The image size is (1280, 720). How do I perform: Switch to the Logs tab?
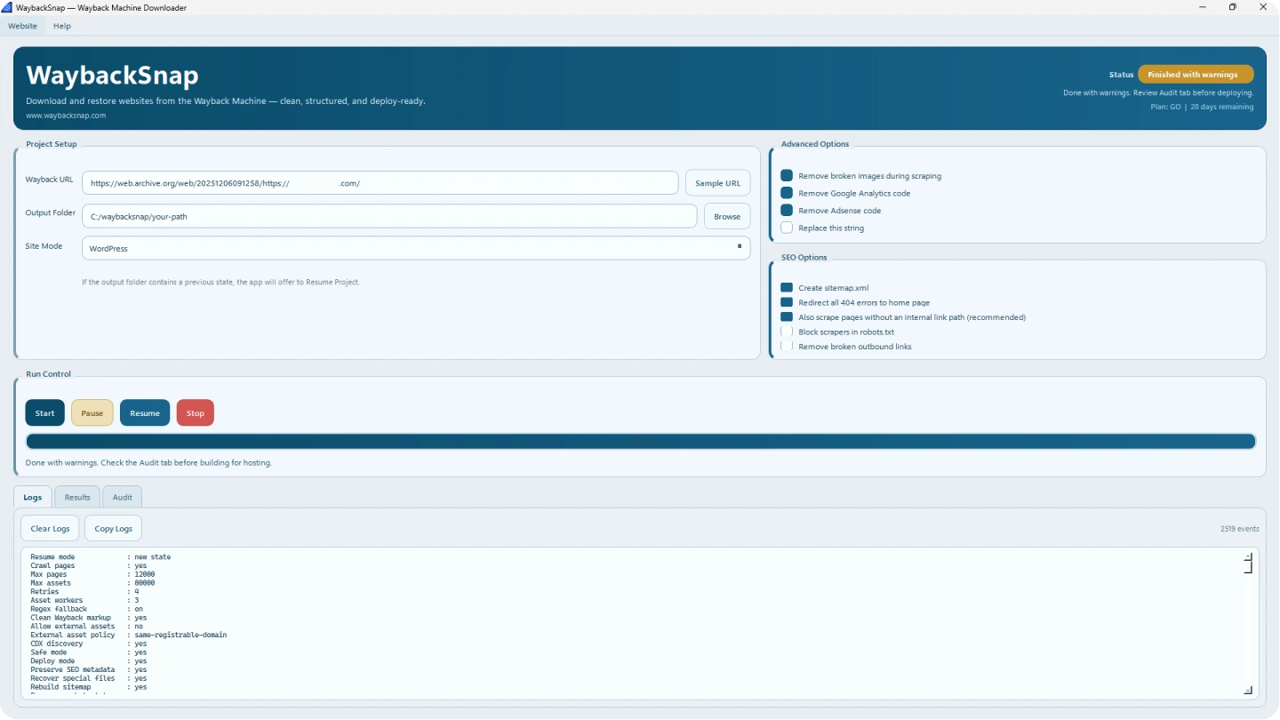pyautogui.click(x=32, y=497)
